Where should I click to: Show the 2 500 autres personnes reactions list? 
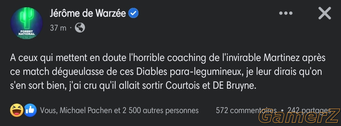pyautogui.click(x=161, y=111)
